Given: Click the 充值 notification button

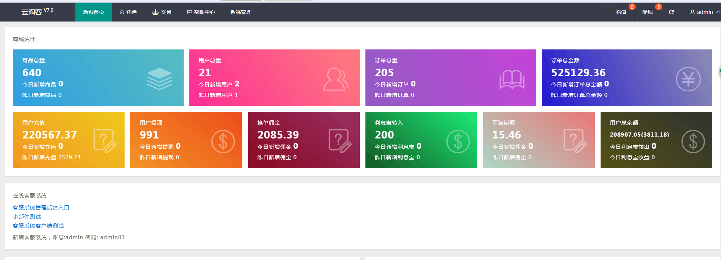Looking at the screenshot, I should click(621, 12).
